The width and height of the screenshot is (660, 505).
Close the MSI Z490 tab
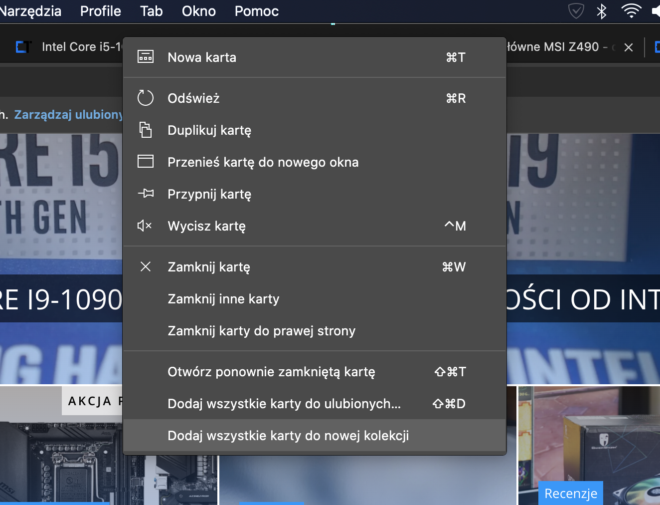point(629,47)
